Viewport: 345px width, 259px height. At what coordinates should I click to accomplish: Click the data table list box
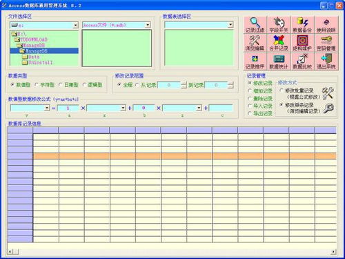(x=199, y=48)
